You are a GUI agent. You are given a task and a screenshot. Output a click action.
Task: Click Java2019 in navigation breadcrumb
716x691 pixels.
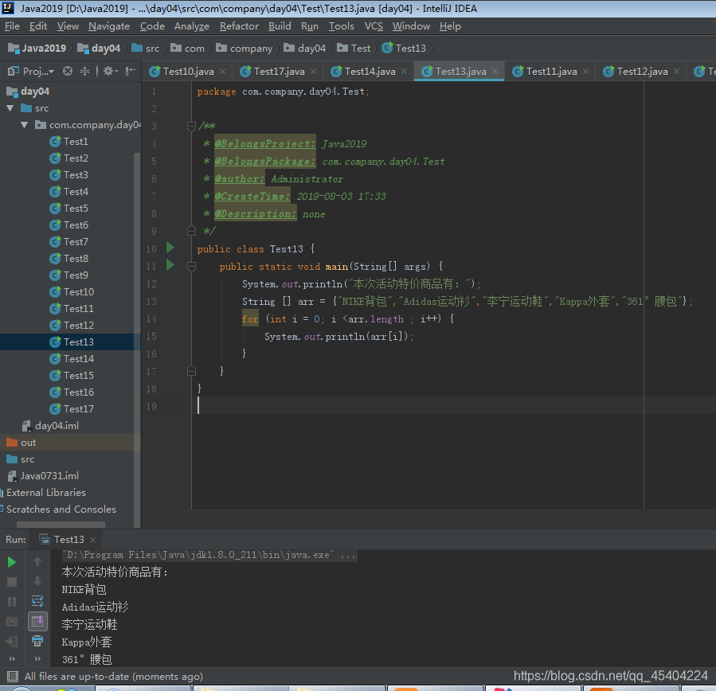[x=37, y=48]
